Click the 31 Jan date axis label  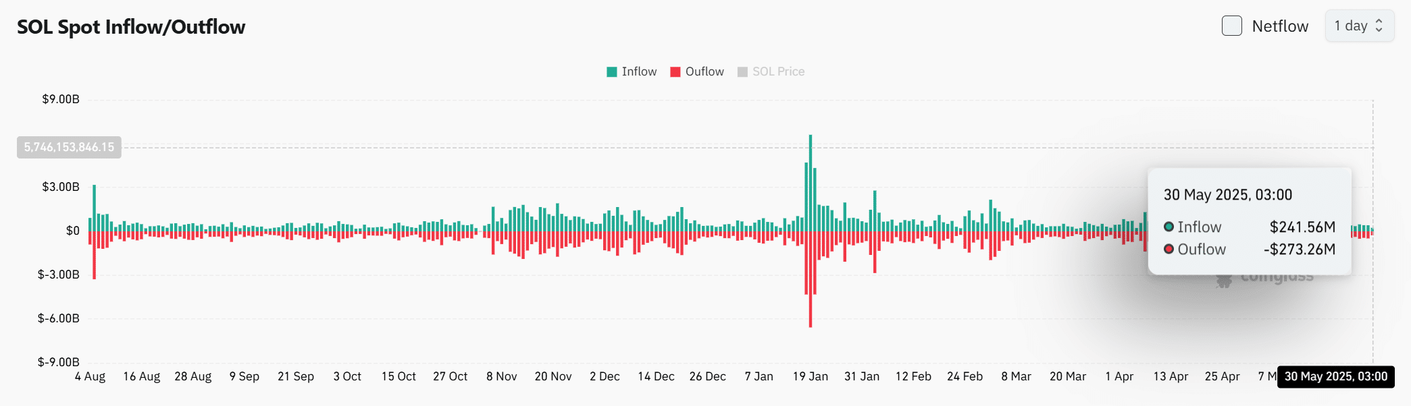pos(862,376)
